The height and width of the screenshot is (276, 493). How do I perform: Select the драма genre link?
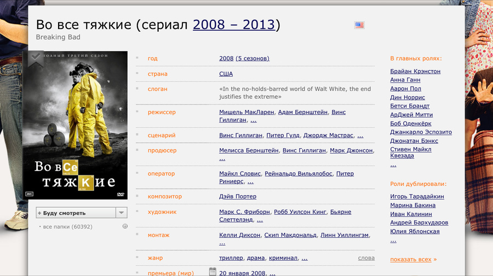point(256,258)
